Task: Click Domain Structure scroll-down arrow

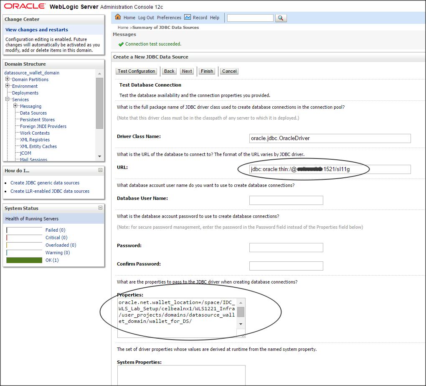Action: tap(99, 156)
